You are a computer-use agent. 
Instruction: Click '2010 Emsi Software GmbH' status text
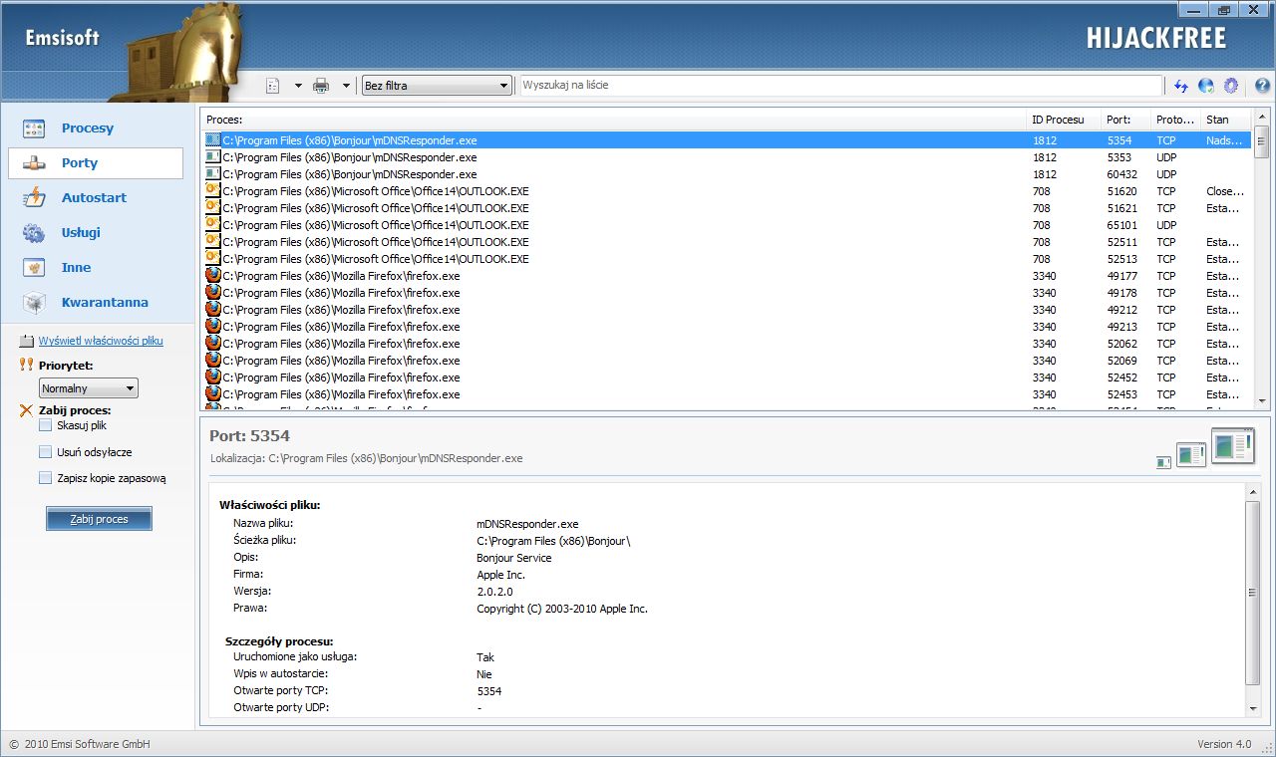(x=87, y=745)
